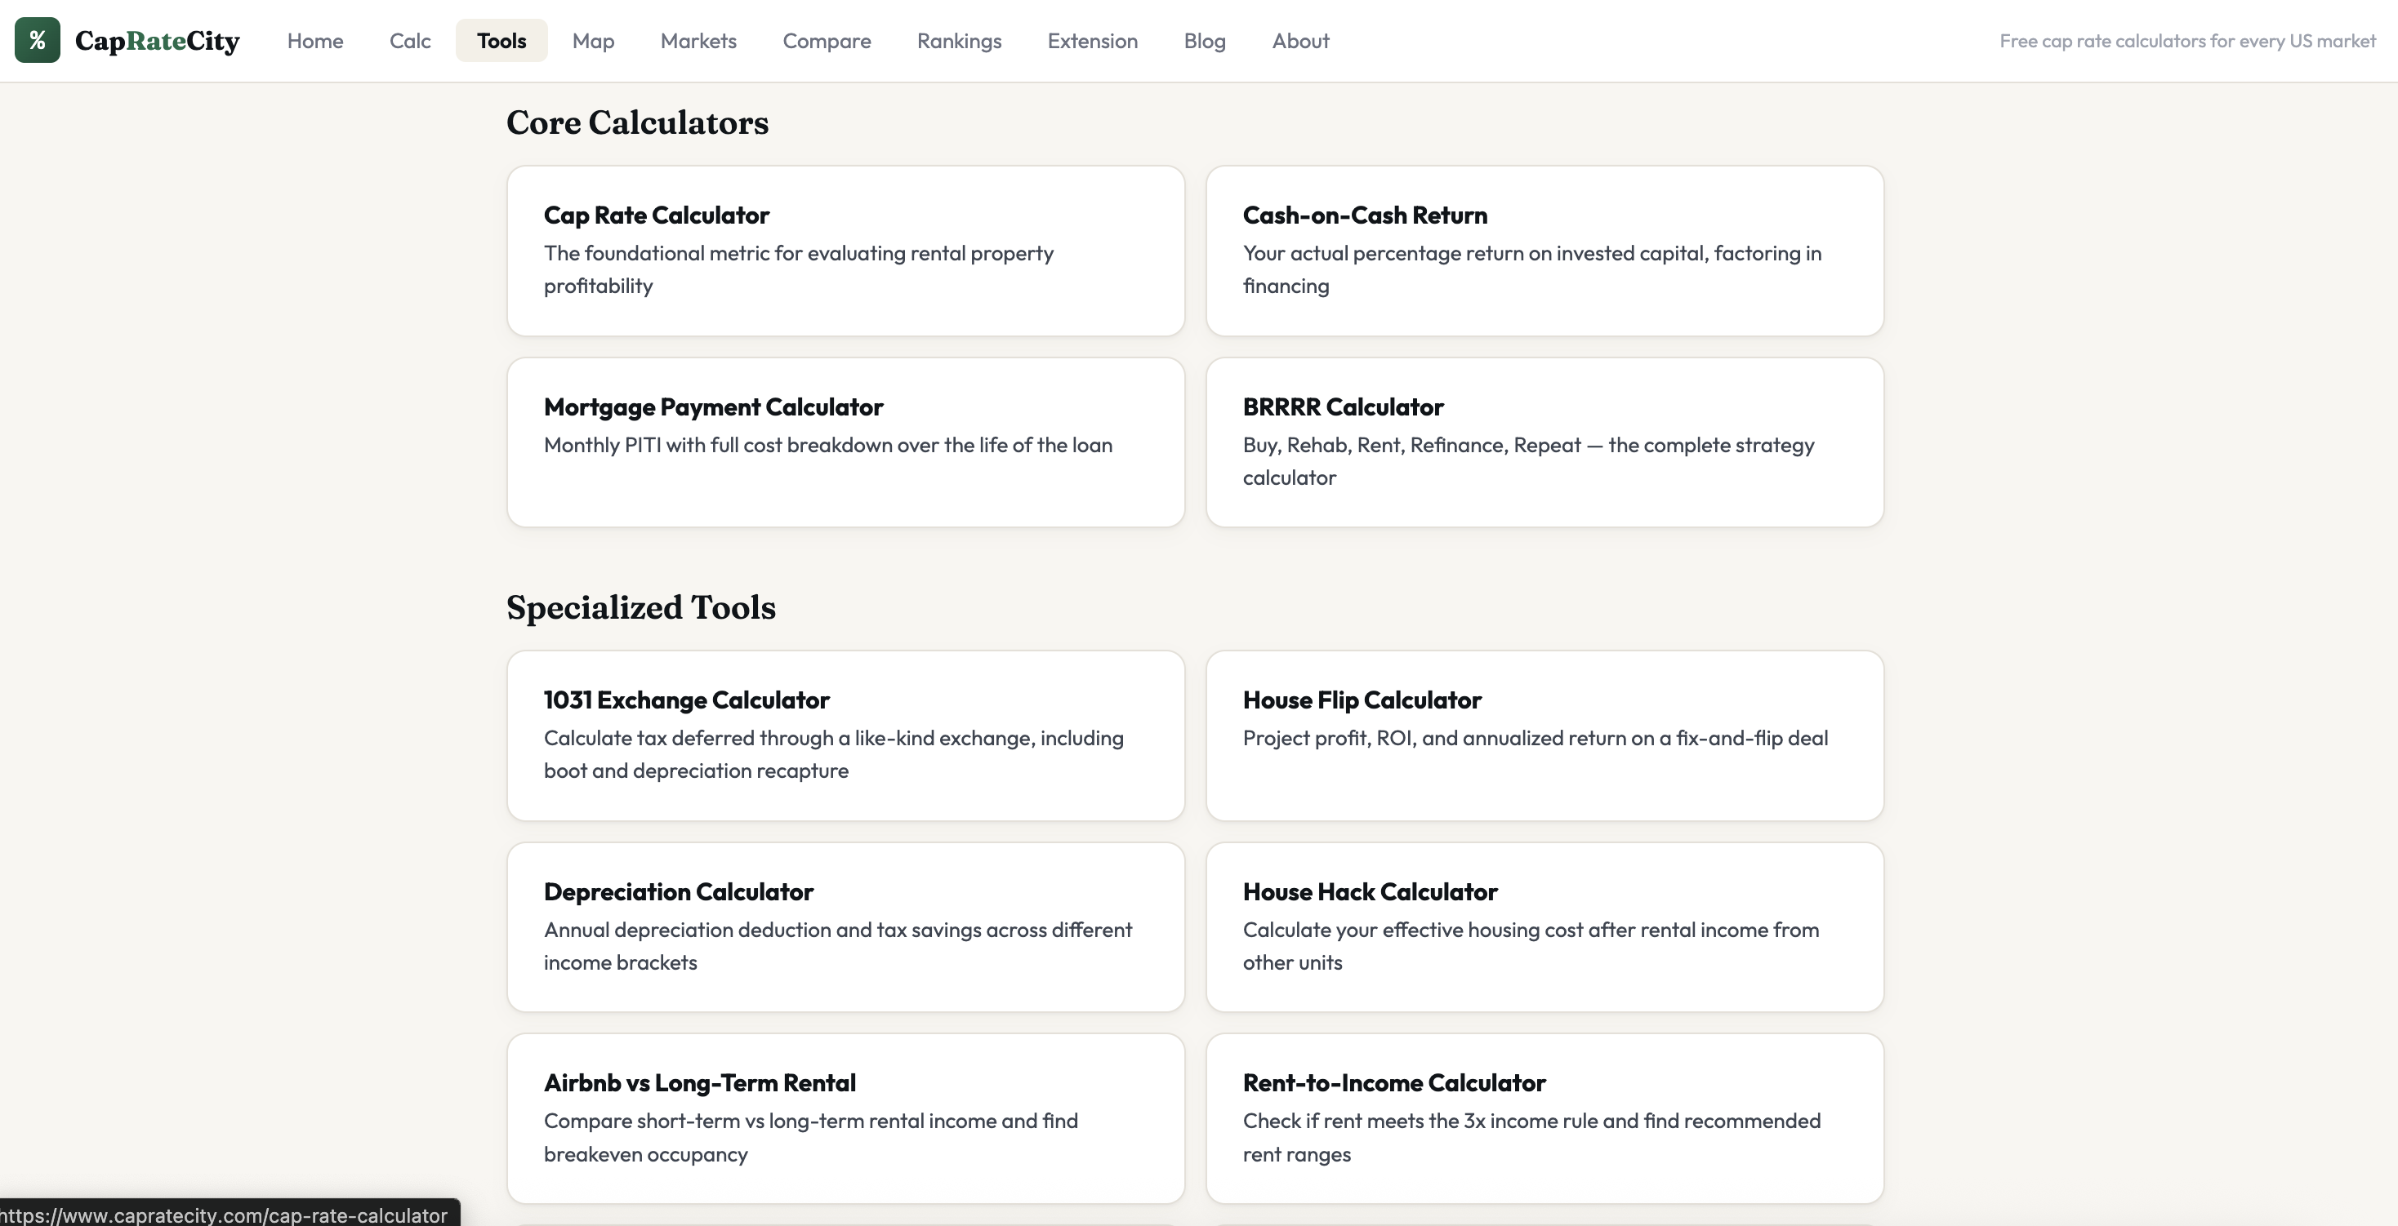Click the CapRateCity wordmark
Image resolution: width=2398 pixels, height=1226 pixels.
click(x=158, y=41)
